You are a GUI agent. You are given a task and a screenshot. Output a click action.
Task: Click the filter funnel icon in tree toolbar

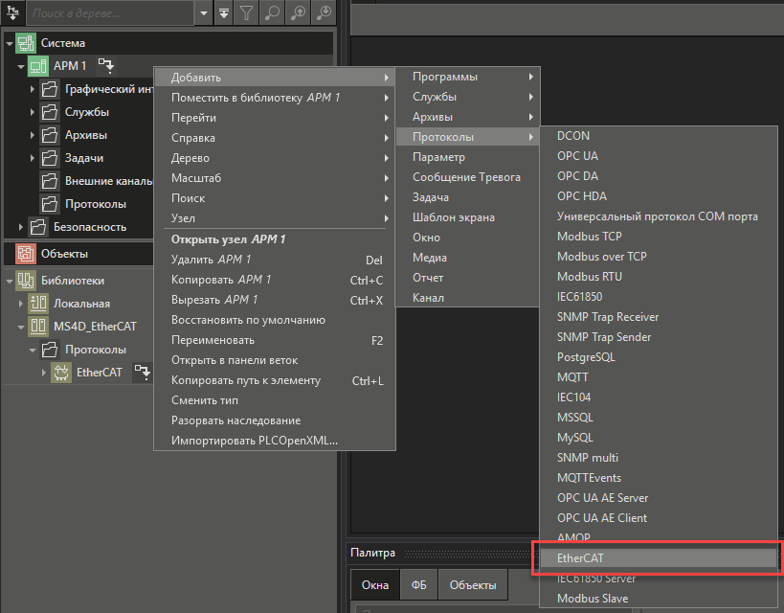point(246,13)
